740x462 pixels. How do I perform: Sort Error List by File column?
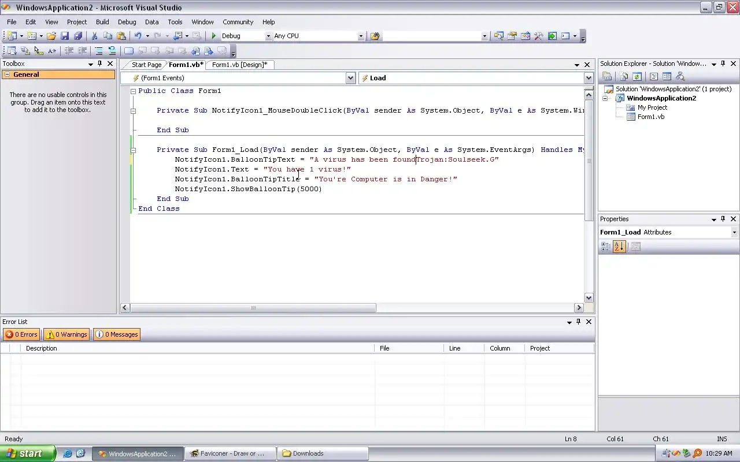point(410,348)
